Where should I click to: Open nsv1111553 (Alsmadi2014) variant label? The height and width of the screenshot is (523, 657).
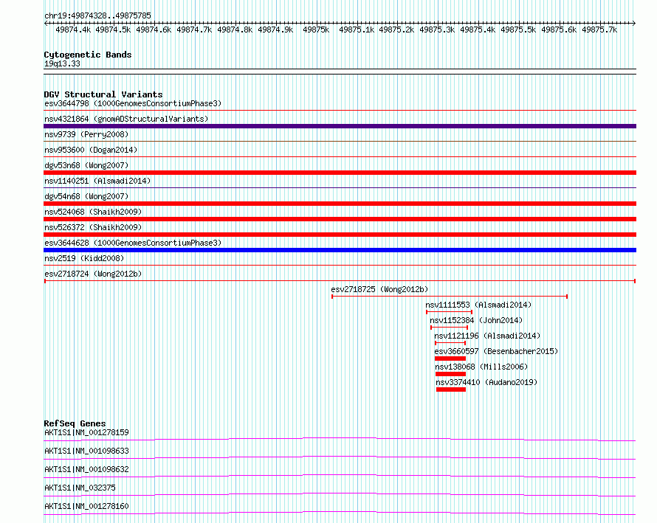point(478,305)
